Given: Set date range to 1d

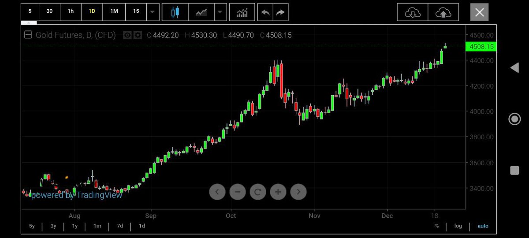Looking at the screenshot, I should 142,226.
